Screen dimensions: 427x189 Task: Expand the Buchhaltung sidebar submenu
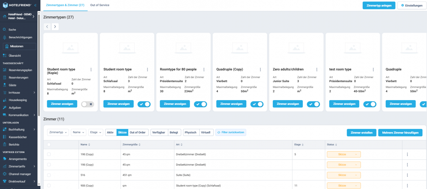click(34, 129)
